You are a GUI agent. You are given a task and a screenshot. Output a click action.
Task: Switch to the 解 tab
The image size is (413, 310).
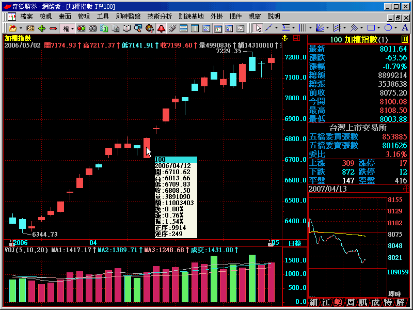[401, 302]
